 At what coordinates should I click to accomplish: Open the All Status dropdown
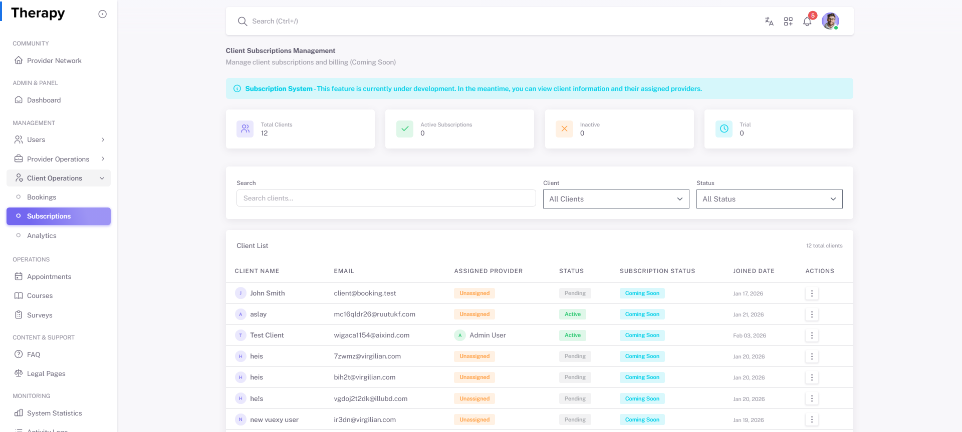(x=769, y=199)
